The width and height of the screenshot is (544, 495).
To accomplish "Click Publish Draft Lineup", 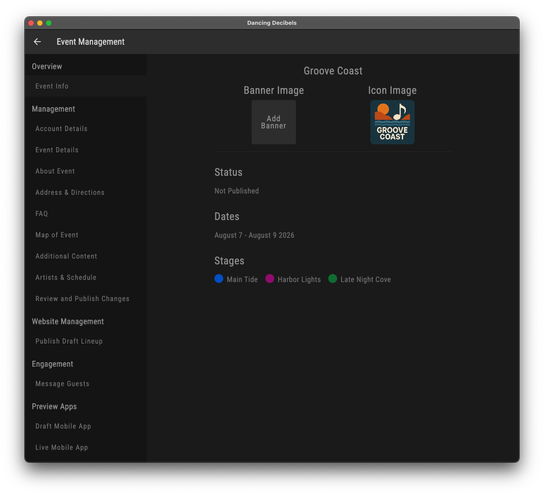I will [69, 341].
